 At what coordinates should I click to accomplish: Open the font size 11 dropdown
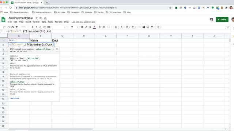tap(75, 27)
